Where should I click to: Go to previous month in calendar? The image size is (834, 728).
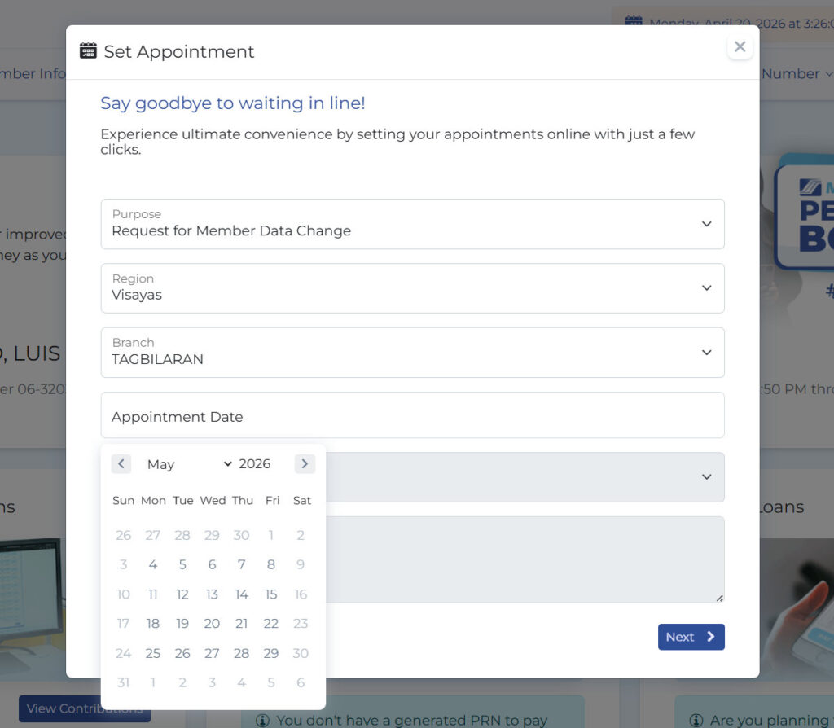(x=121, y=463)
